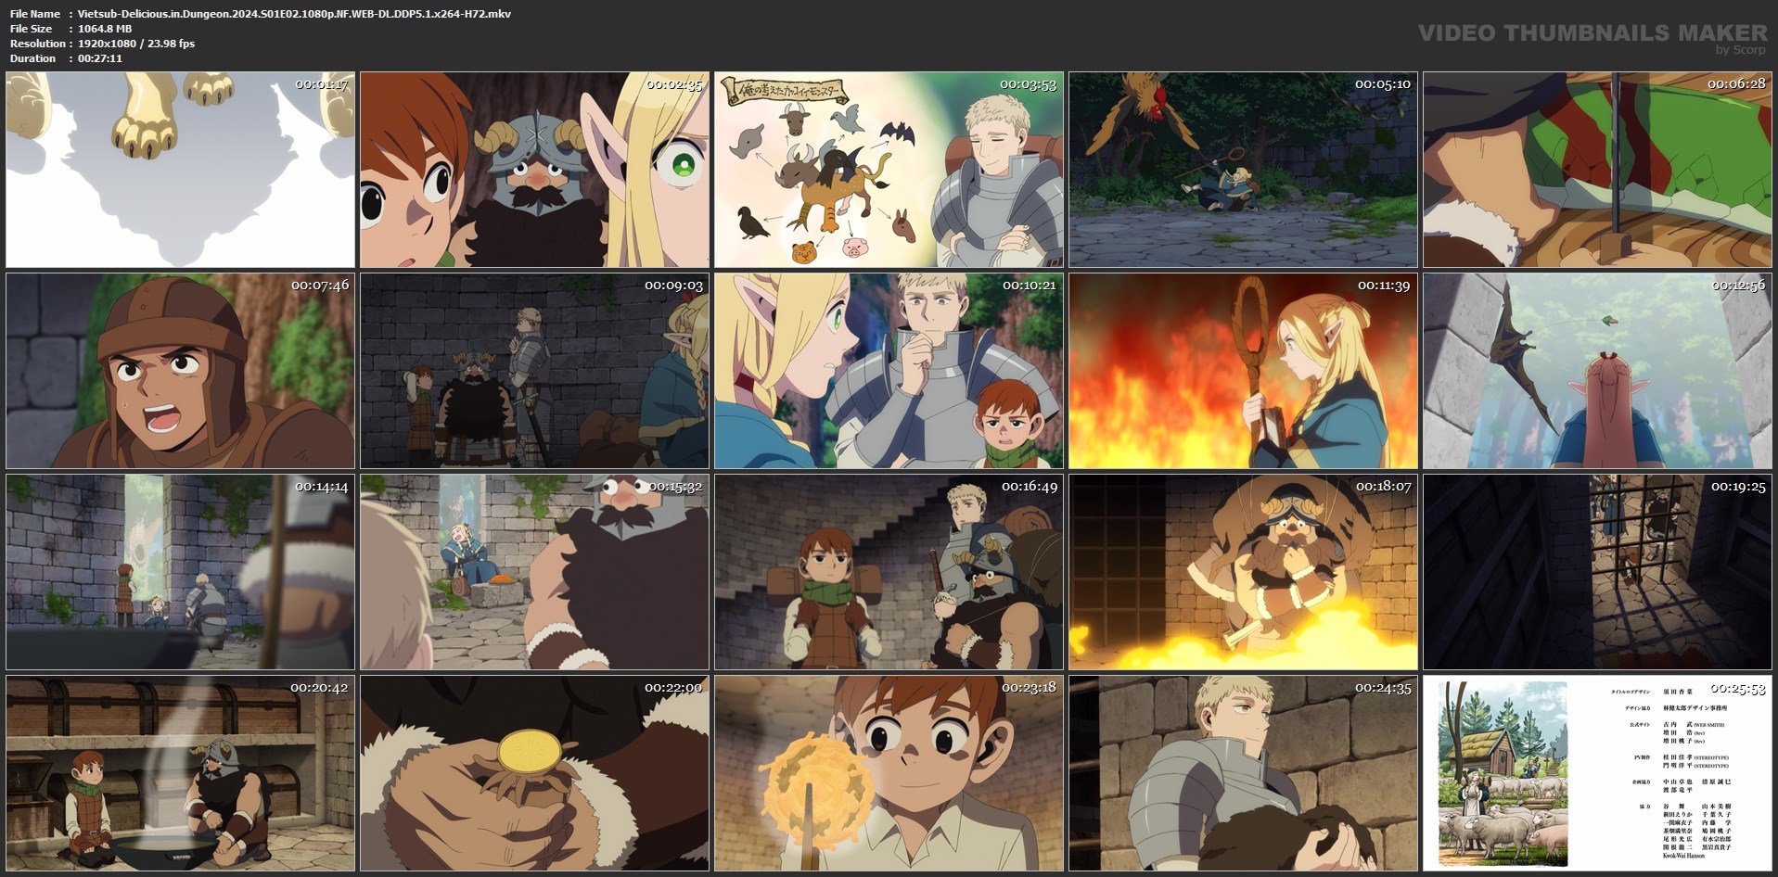Image resolution: width=1778 pixels, height=877 pixels.
Task: Select the thumbnail at 00:16:49
Action: pos(889,572)
